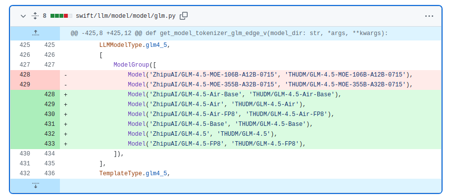Expand all lines in glm.py diff
Screen dimensions: 451x195
tap(35, 16)
